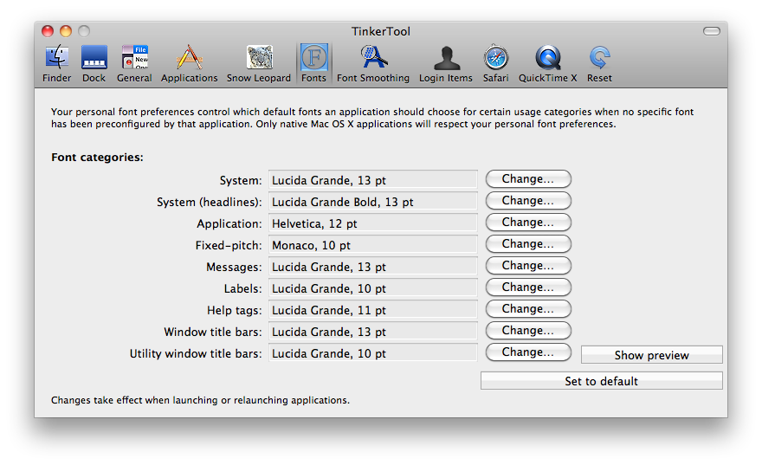Screen dimensions: 762x465
Task: Click the Help tags font field
Action: (372, 309)
